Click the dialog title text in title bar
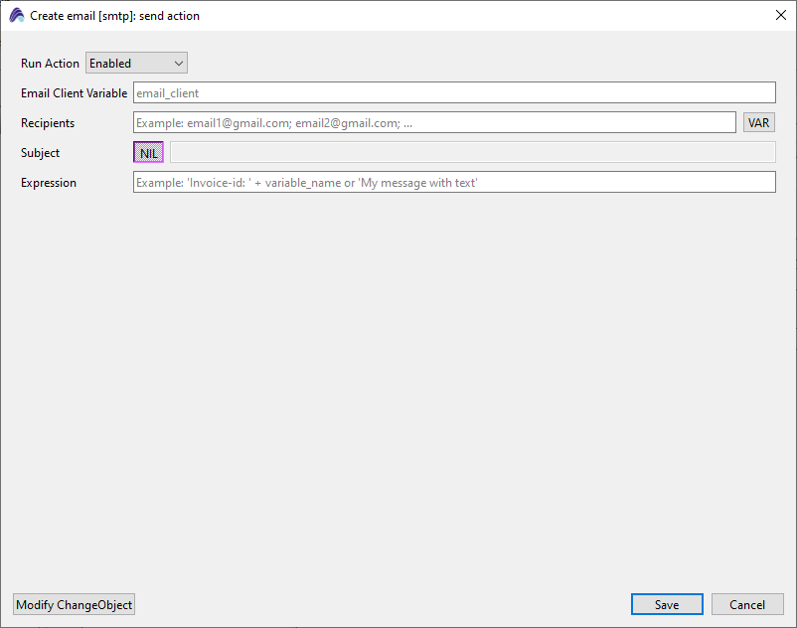Viewport: 797px width, 628px height. point(114,16)
